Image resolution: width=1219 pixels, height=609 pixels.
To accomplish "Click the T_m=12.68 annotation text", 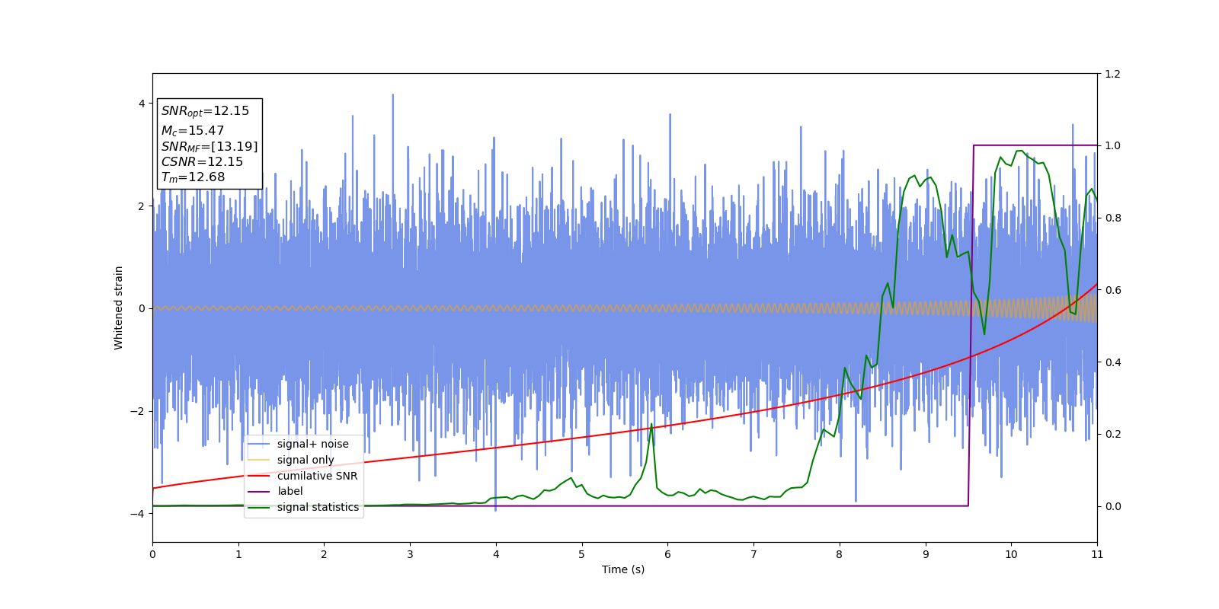I will [193, 177].
